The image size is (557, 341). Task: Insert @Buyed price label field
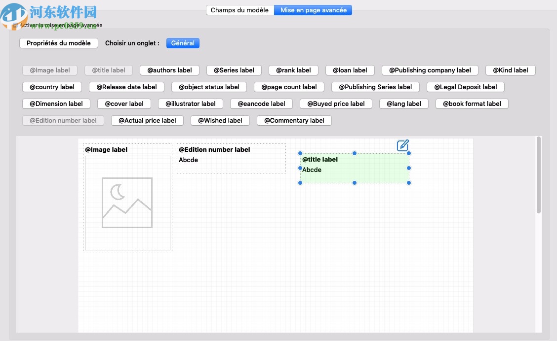point(336,103)
